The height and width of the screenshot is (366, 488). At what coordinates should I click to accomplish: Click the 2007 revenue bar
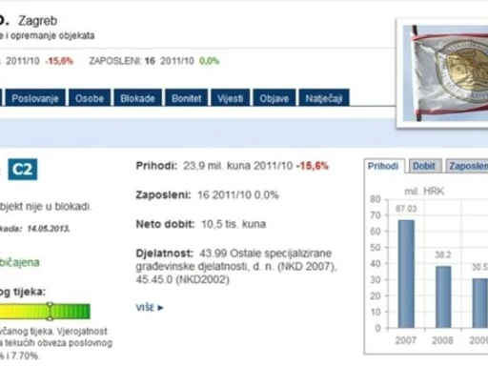tap(406, 274)
